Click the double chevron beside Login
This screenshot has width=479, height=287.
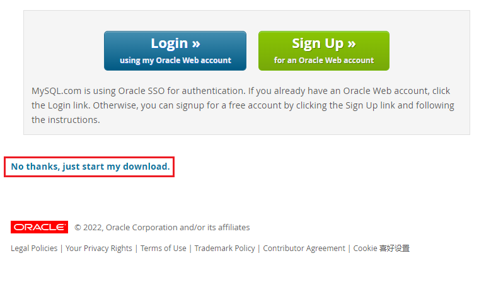196,44
